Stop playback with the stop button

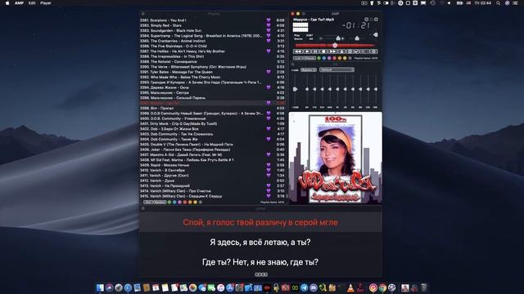[324, 51]
